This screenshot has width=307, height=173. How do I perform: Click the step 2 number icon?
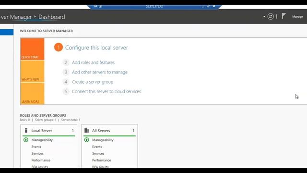[x=66, y=62]
